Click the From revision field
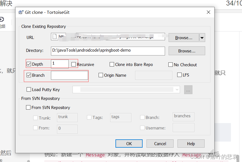The width and height of the screenshot is (242, 162). click(67, 129)
